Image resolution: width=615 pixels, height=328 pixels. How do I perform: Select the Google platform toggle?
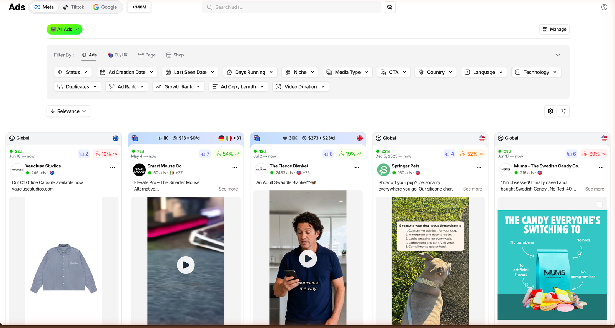(105, 7)
